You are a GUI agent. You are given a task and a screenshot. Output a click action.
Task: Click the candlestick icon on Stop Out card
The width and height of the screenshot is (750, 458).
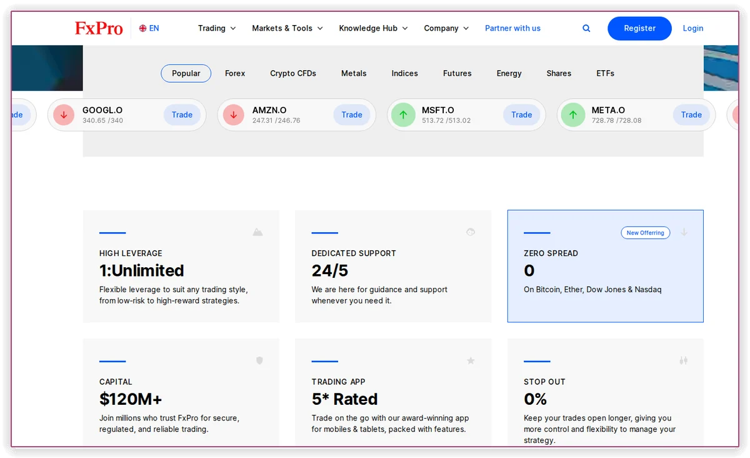click(x=683, y=360)
